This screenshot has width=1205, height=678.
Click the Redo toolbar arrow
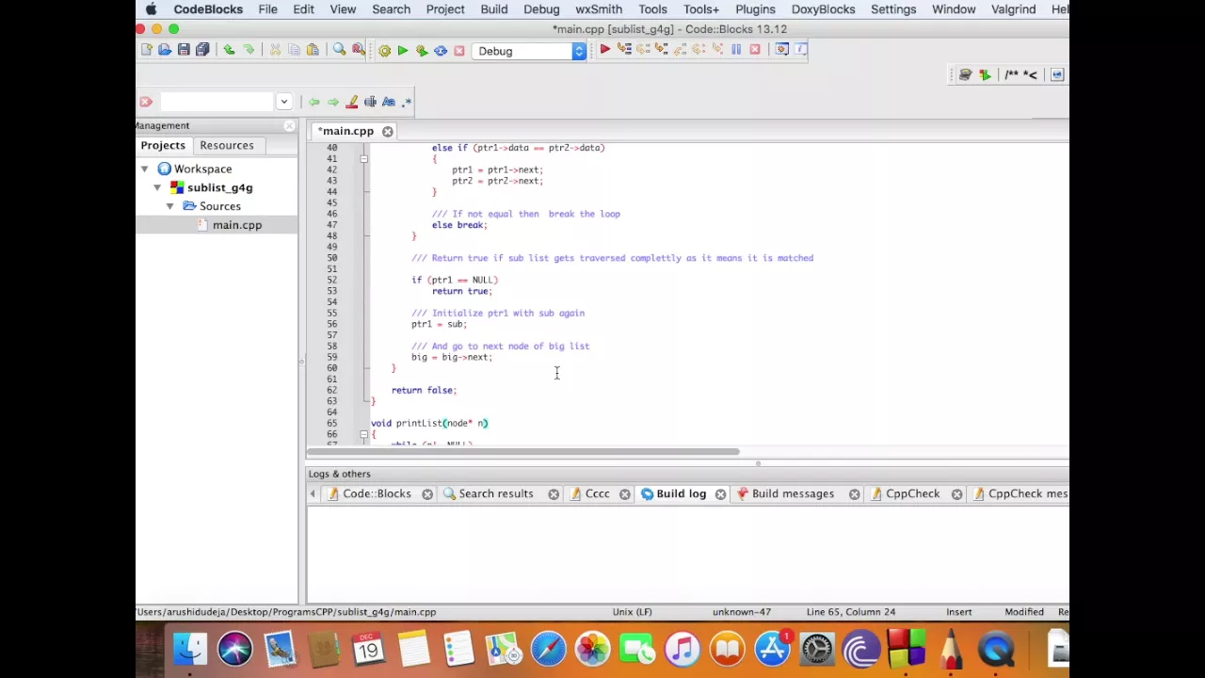(x=249, y=50)
